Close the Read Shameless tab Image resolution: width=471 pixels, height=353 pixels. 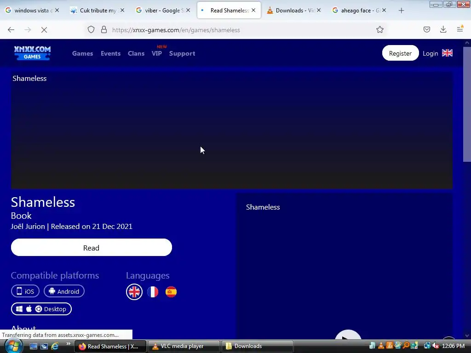(253, 10)
